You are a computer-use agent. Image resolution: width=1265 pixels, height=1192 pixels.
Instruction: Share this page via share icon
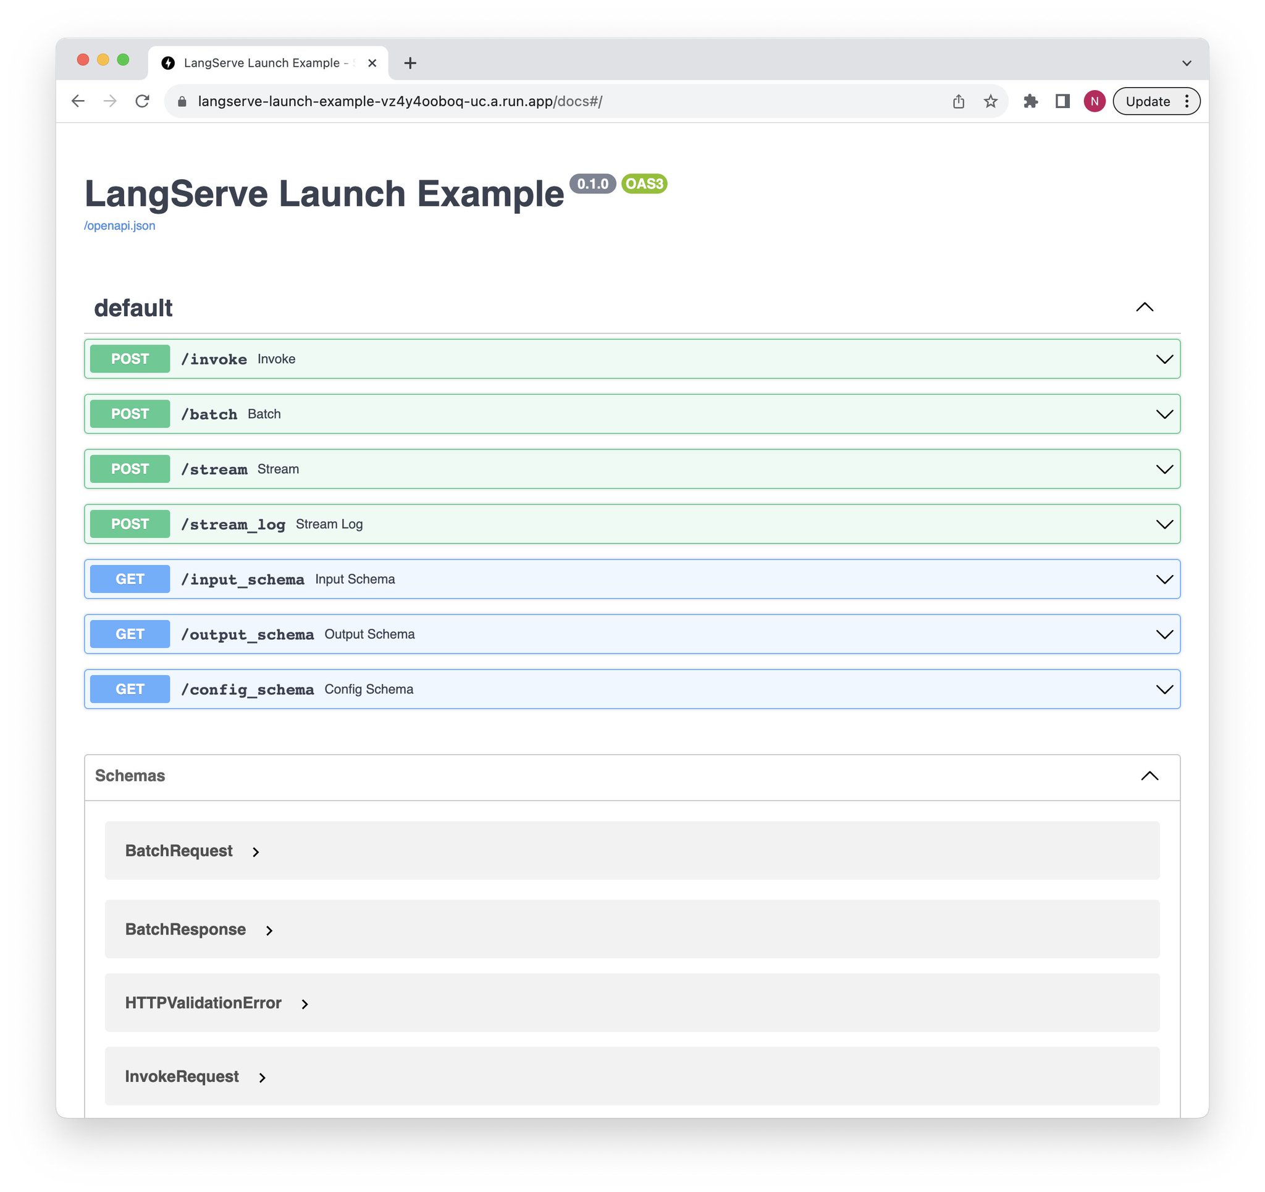tap(958, 101)
